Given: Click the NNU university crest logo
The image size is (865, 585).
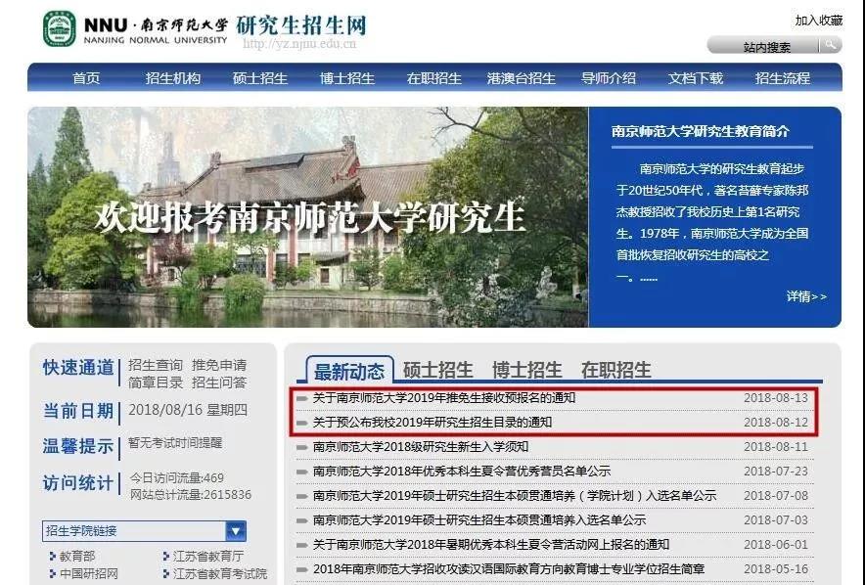Looking at the screenshot, I should (x=59, y=29).
